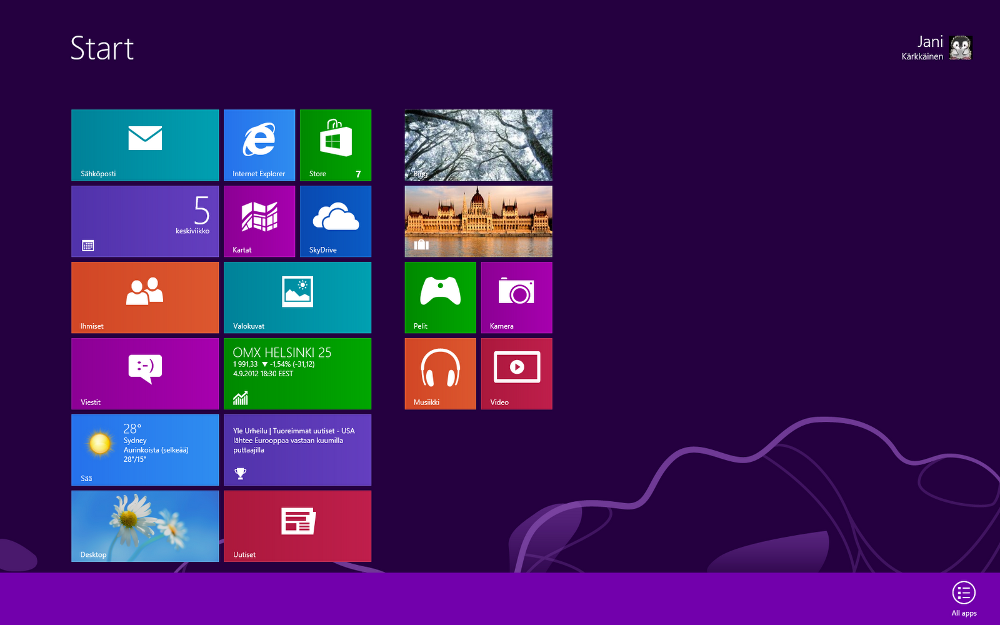Open the Store tile
The height and width of the screenshot is (625, 1000).
[x=336, y=145]
